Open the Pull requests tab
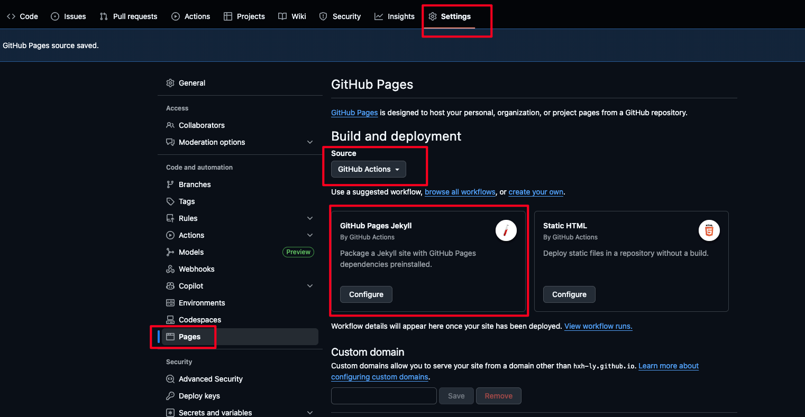This screenshot has width=805, height=417. click(x=129, y=16)
